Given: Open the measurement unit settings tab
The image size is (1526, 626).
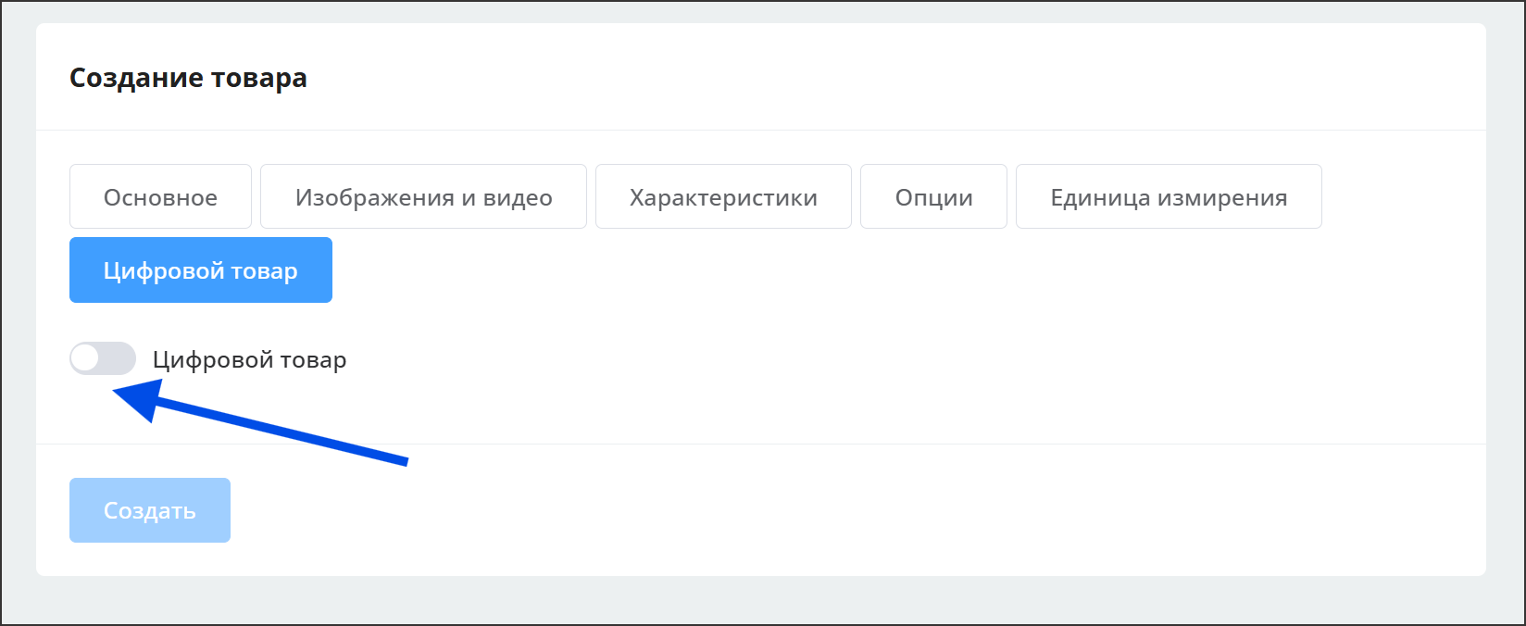Looking at the screenshot, I should coord(1169,196).
